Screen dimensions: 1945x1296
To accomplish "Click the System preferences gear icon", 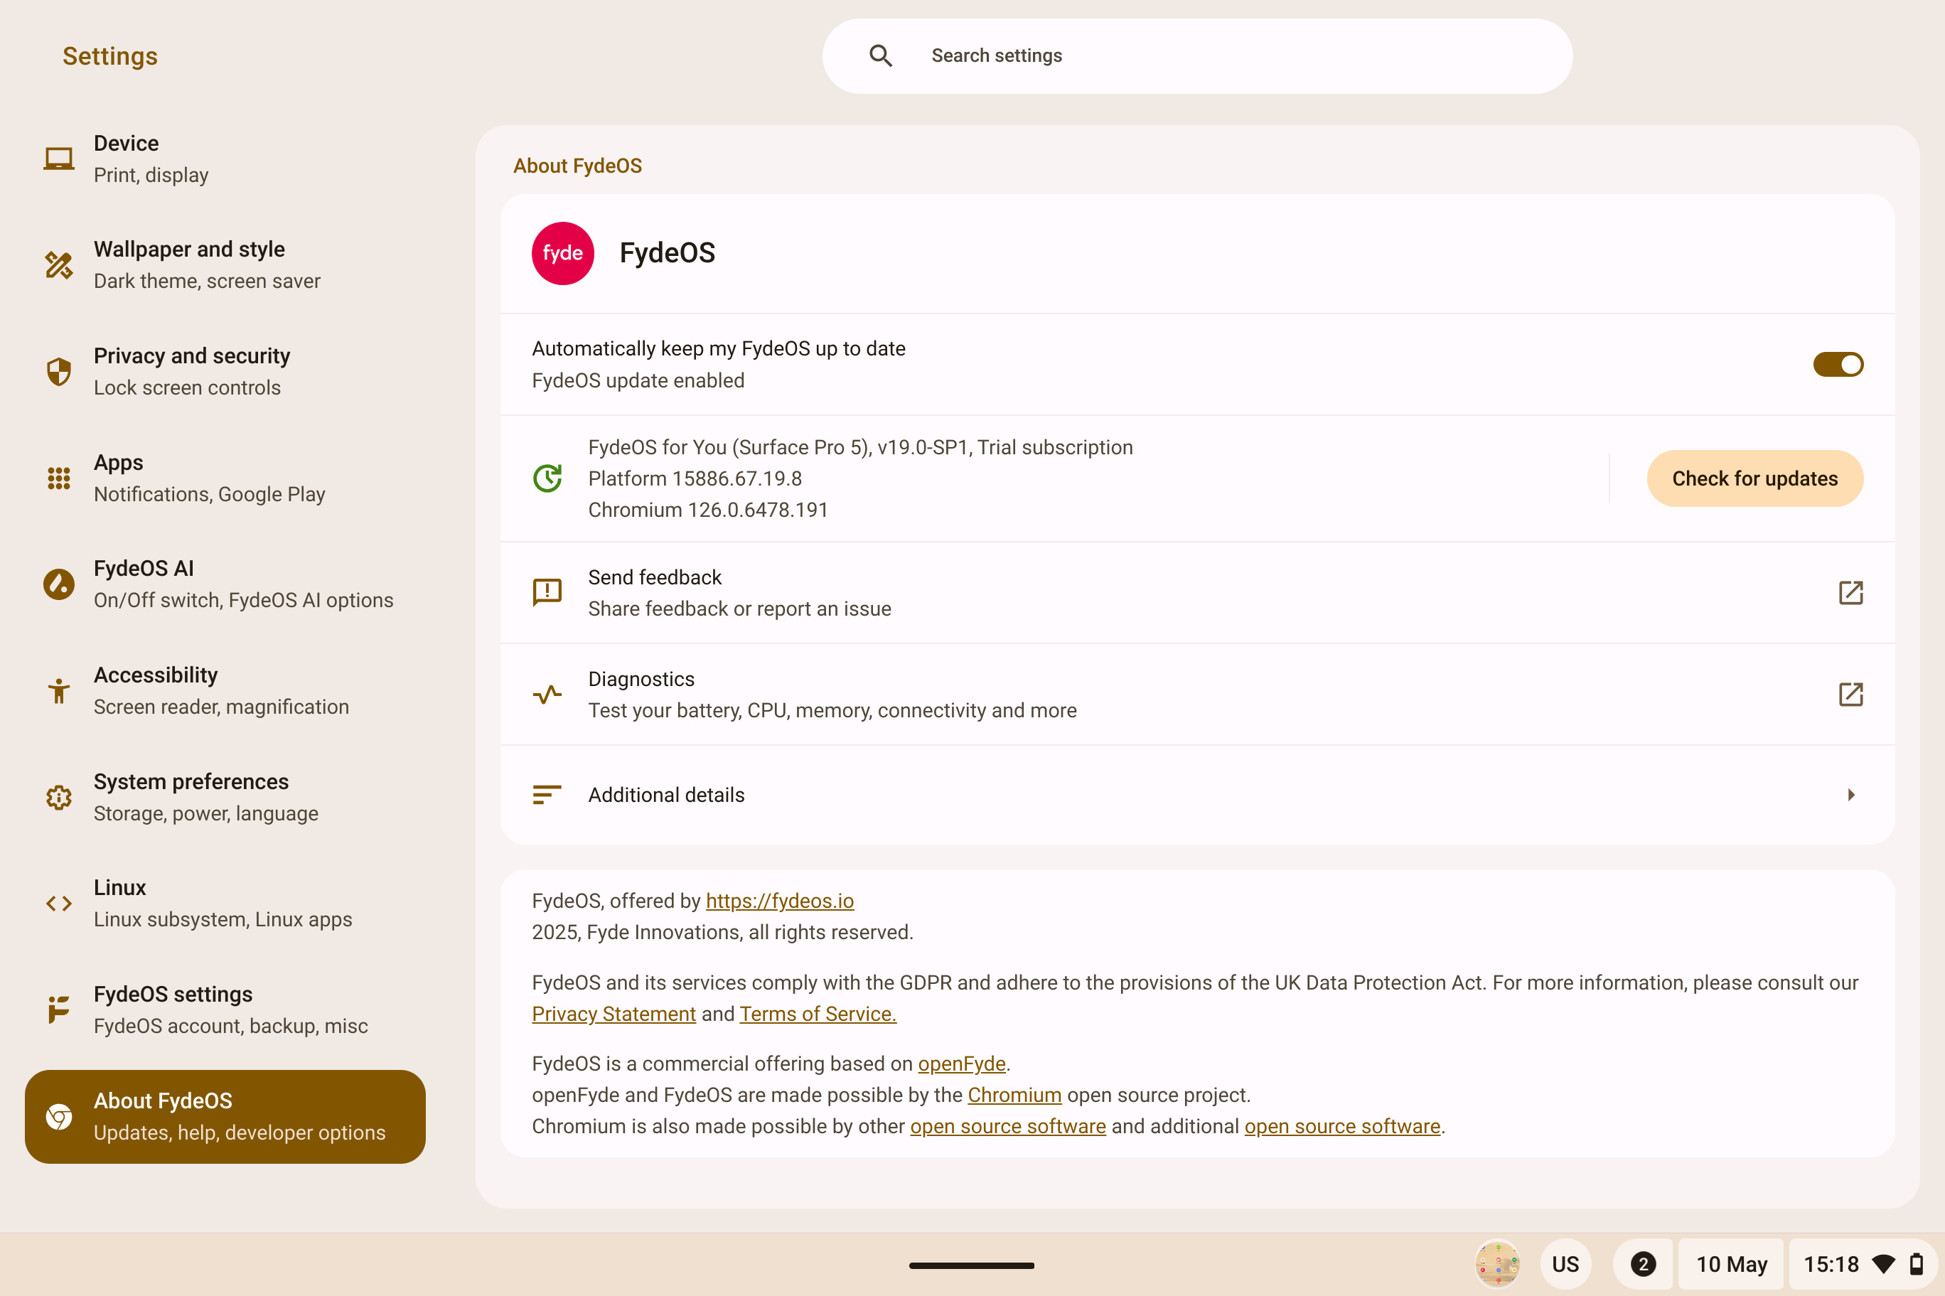I will coord(59,797).
